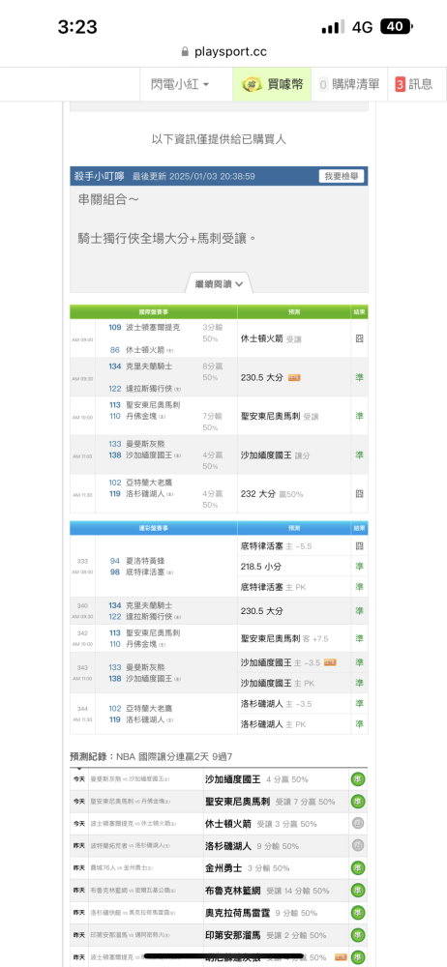Click green 準 icon for 沙加緬度國王 record
The height and width of the screenshot is (967, 447).
pos(358,778)
